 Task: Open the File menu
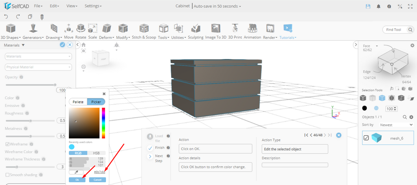tap(38, 6)
